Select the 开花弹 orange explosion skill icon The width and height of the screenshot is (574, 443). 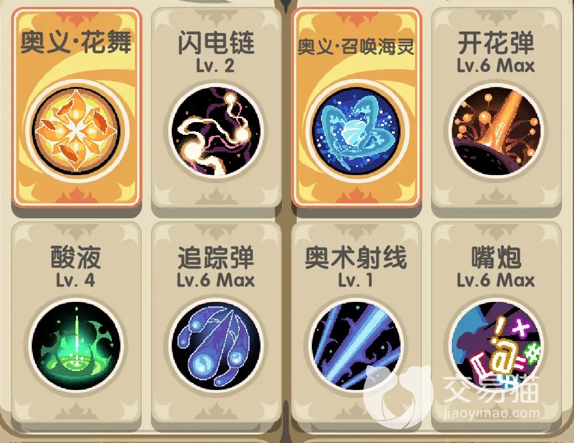point(496,130)
